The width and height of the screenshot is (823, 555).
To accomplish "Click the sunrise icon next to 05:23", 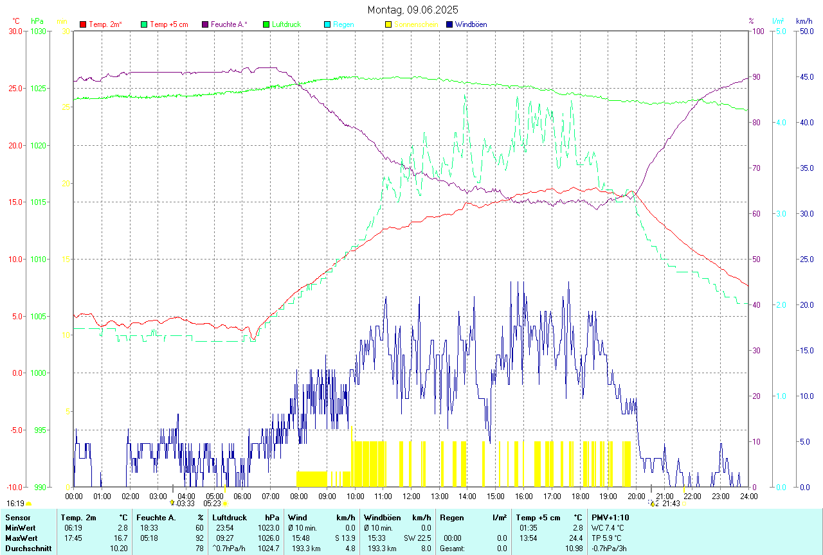I will pos(225,504).
